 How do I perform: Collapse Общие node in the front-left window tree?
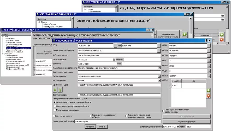[x=3, y=37]
